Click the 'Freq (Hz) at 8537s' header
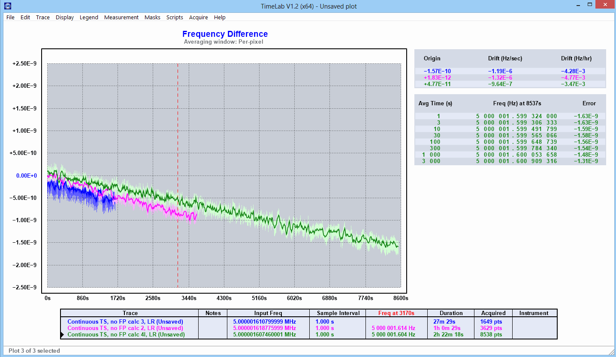This screenshot has height=357, width=616. click(518, 103)
